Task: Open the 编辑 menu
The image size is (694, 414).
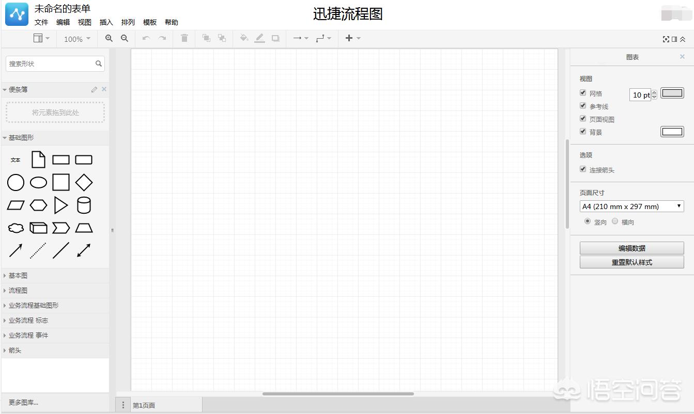Action: point(63,22)
